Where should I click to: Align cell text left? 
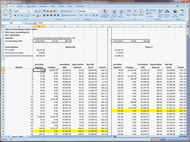pyautogui.click(x=44, y=15)
